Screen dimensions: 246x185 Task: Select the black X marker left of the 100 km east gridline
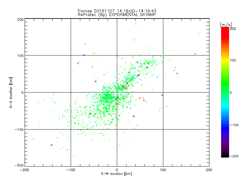(x=162, y=95)
